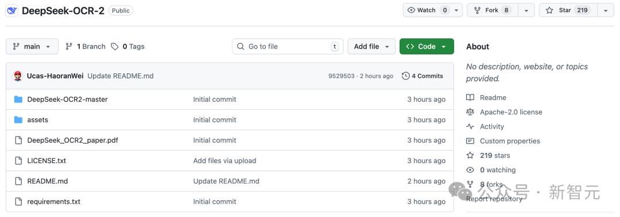This screenshot has height=217, width=620.
Task: Open the requirements.txt file
Action: pos(54,202)
